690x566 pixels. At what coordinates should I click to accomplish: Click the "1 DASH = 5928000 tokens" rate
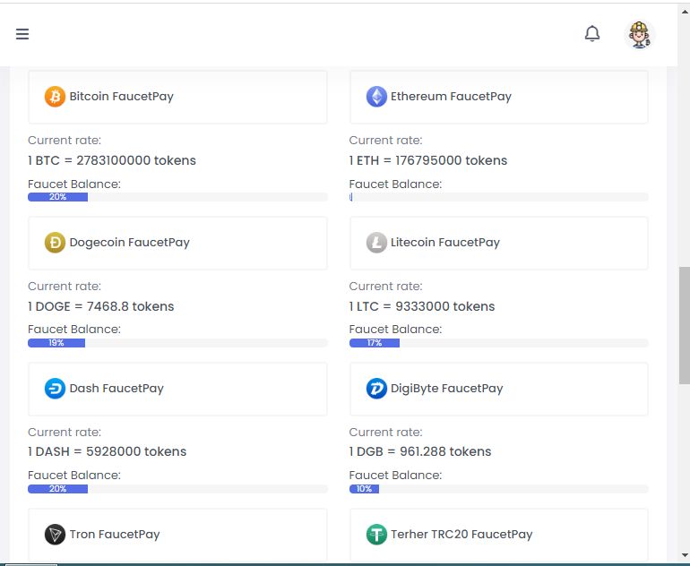pyautogui.click(x=107, y=451)
